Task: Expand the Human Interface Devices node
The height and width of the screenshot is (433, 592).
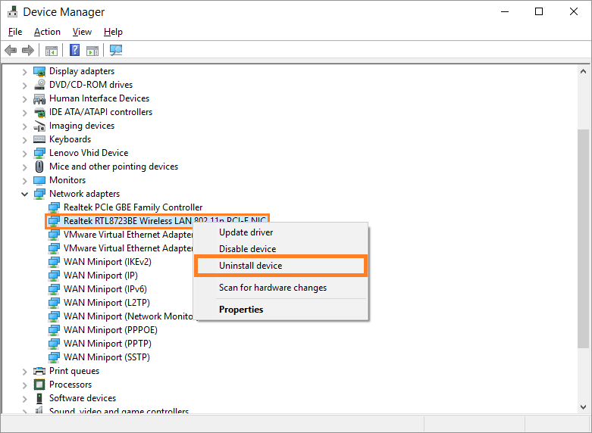Action: (x=24, y=99)
